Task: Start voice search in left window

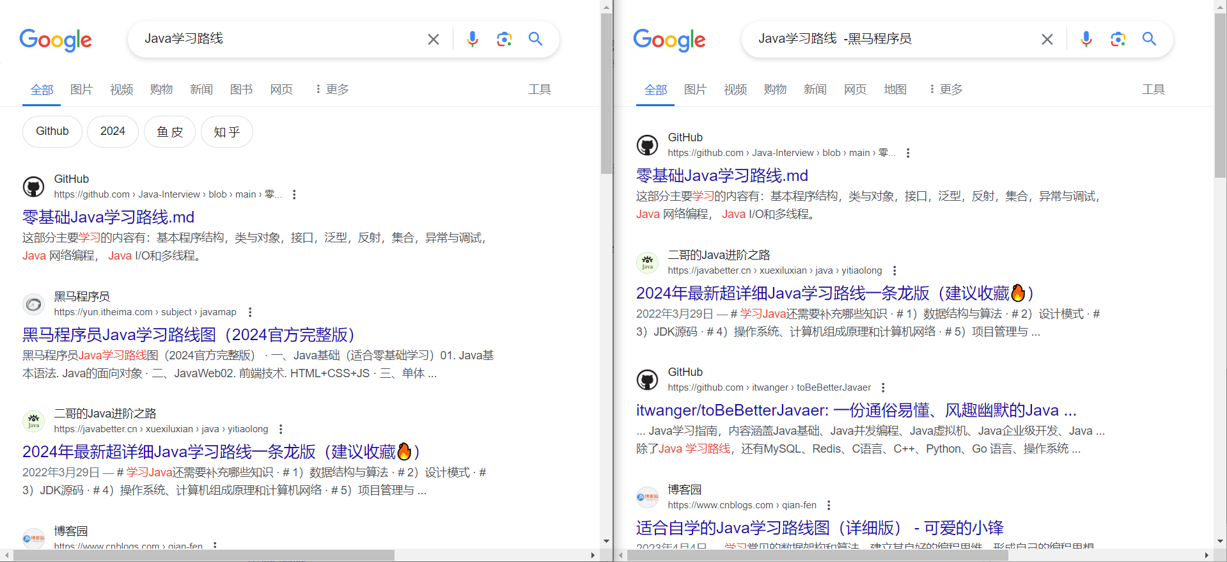Action: click(473, 40)
